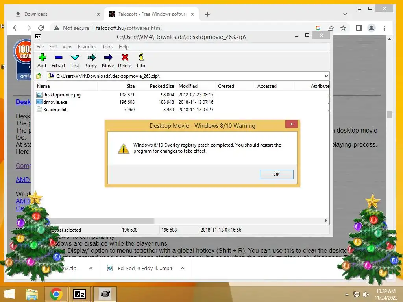Click 7-Zip horizontal scrollbar thumb
This screenshot has width=403, height=302.
[x=102, y=221]
